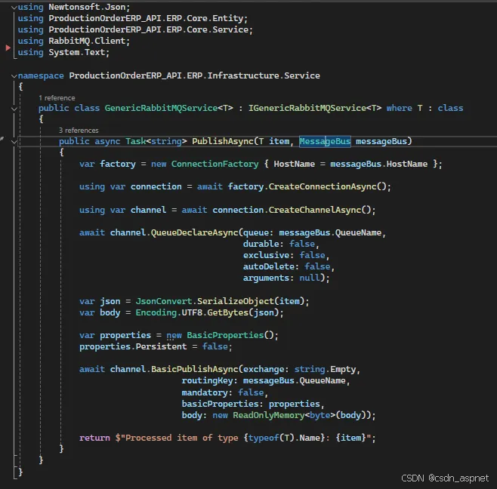Viewport: 497px width, 489px height.
Task: Click the SerializeObject method call
Action: (236, 301)
